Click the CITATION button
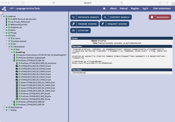This screenshot has height=122, width=175. 81,31
